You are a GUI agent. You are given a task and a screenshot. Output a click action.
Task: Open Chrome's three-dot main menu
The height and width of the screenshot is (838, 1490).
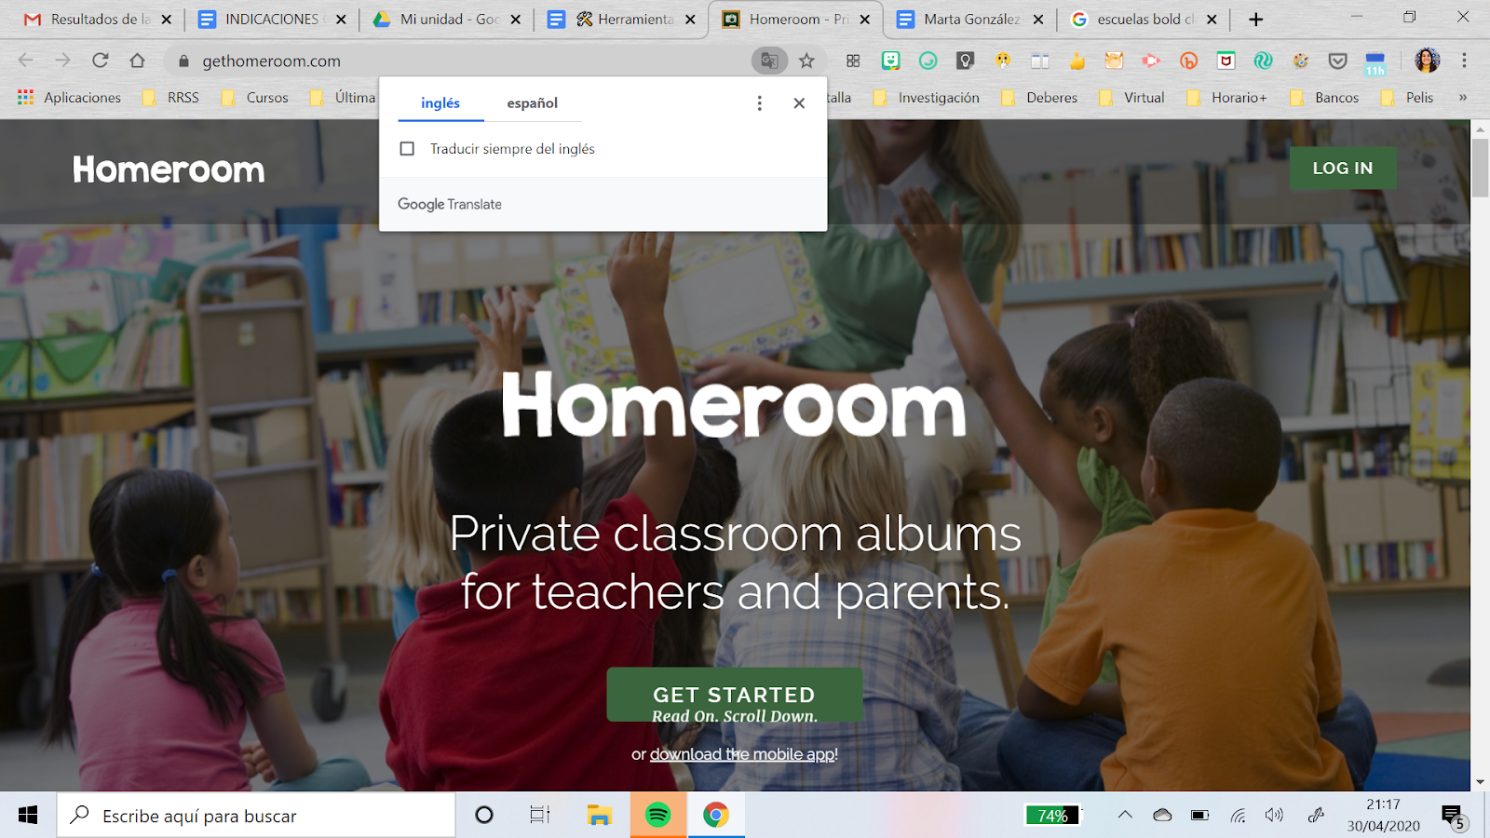1464,61
